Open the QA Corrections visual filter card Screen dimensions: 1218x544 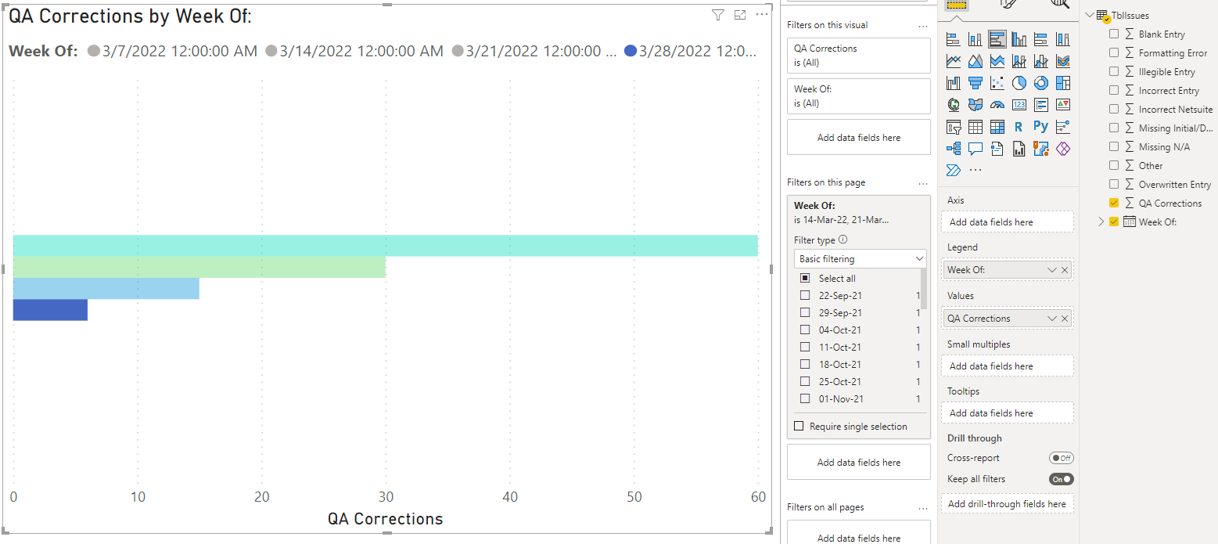click(x=859, y=56)
